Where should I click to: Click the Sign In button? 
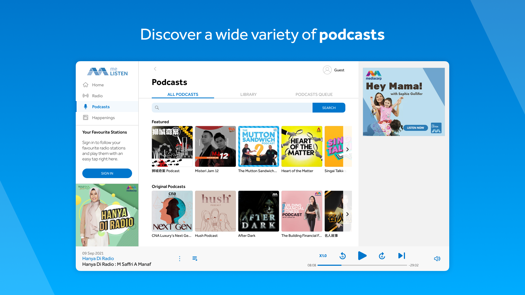[x=107, y=173]
